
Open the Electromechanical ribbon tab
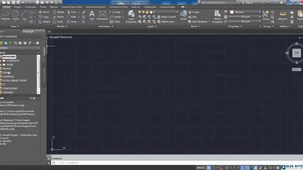(96, 7)
